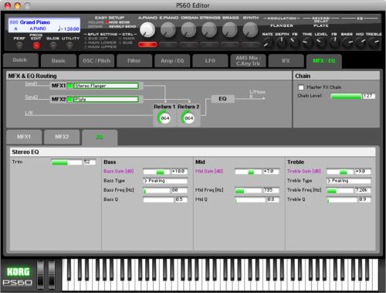
Task: Click the Mid Freq [Hz] slider
Action: (249, 190)
